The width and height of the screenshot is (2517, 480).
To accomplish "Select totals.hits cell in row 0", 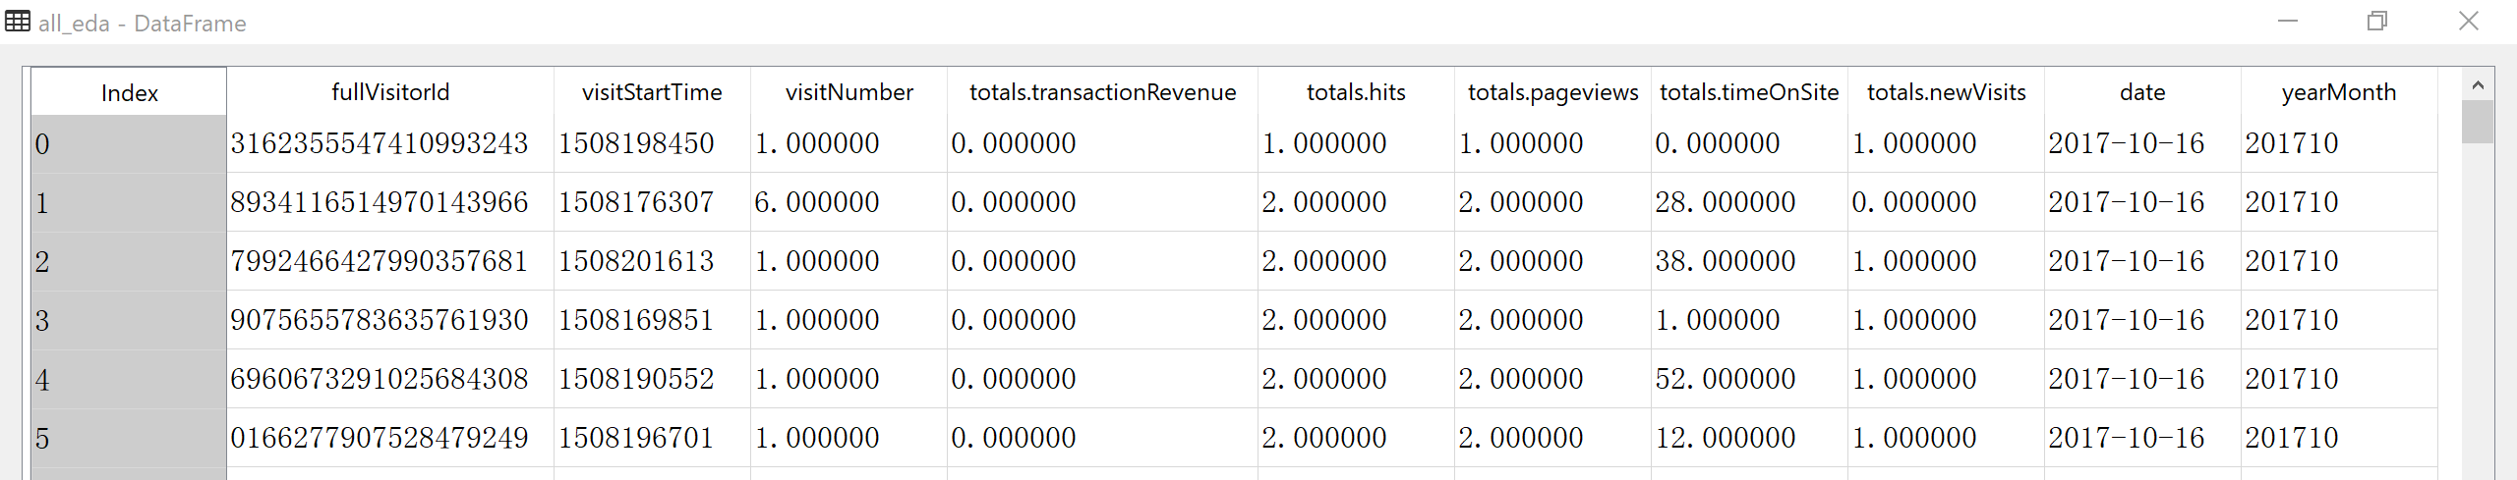I will pos(1356,143).
